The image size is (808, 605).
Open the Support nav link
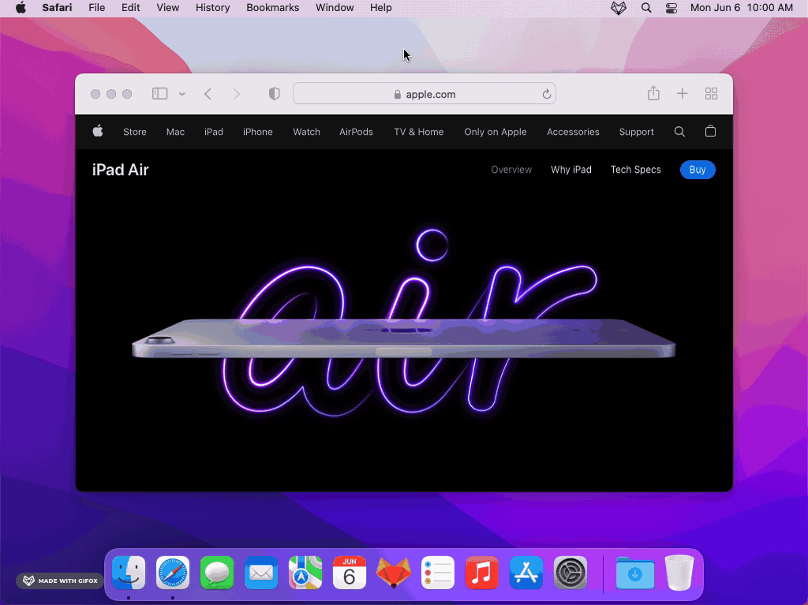637,132
